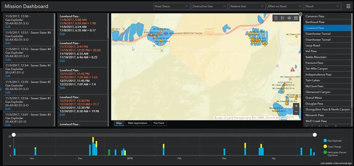Select McClure Pass in the list
Screen dimensions: 354x166
[327, 86]
